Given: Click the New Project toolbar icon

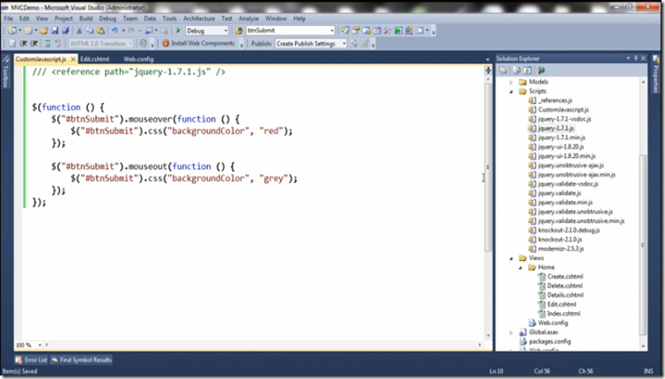Looking at the screenshot, I should click(12, 31).
